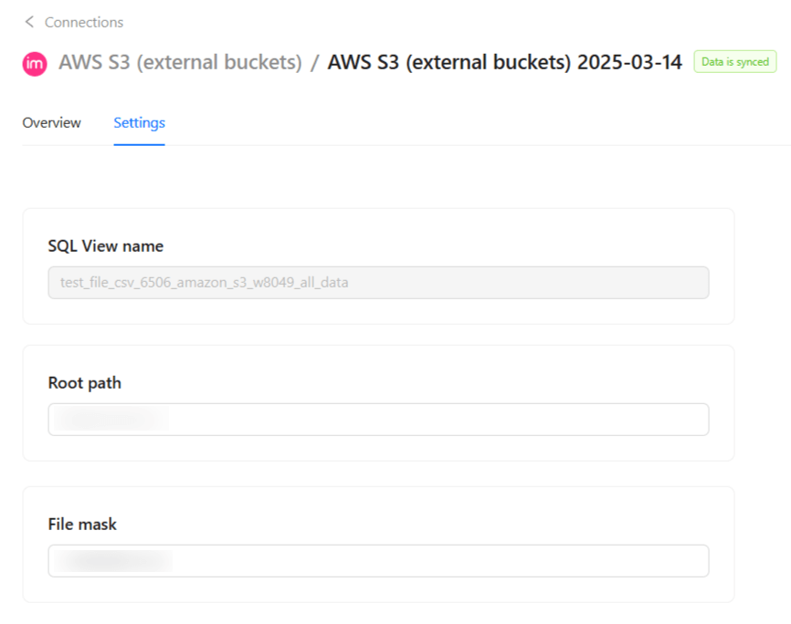
Task: Click the slash separator in the breadcrumb
Action: (x=314, y=63)
